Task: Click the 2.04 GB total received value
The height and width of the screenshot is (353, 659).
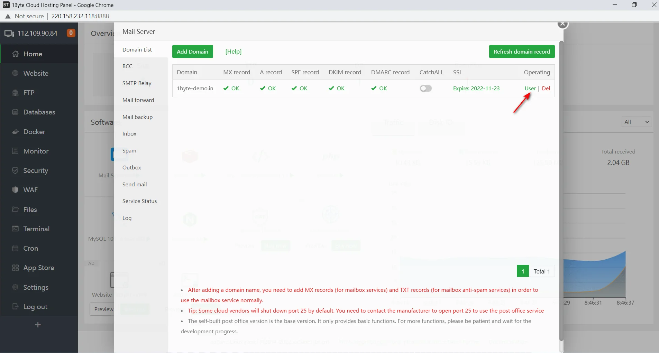Action: pos(618,162)
